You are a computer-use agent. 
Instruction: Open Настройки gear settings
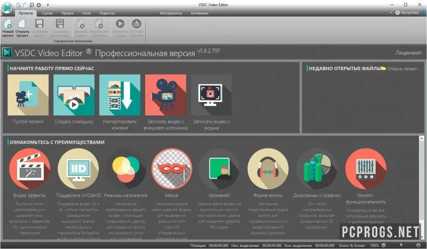click(x=407, y=12)
